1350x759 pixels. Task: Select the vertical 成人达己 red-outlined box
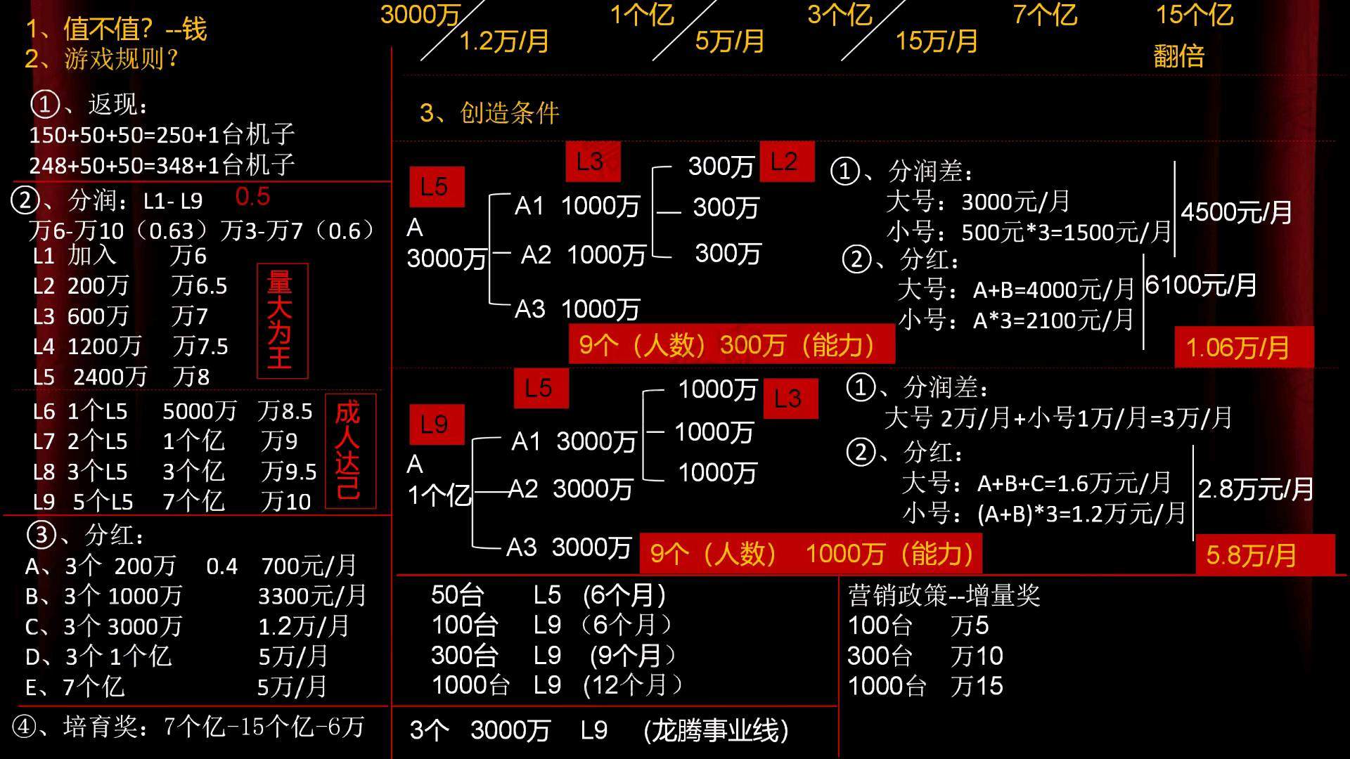coord(349,450)
